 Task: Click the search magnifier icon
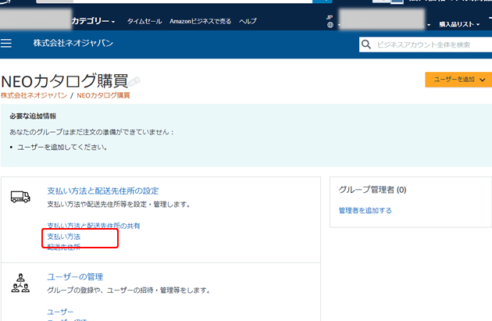pyautogui.click(x=365, y=45)
